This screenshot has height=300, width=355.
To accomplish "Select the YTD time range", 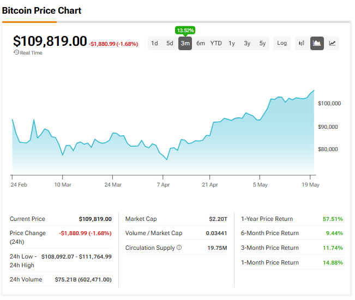I will click(x=216, y=43).
